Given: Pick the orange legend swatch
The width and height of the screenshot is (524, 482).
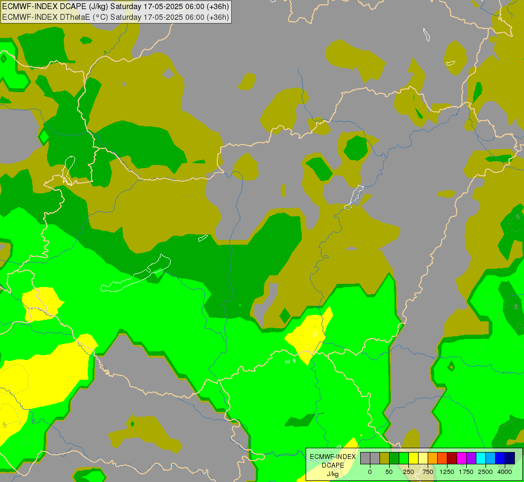Looking at the screenshot, I should (x=433, y=458).
